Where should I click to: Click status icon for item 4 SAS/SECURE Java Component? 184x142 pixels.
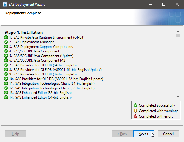click(x=6, y=51)
